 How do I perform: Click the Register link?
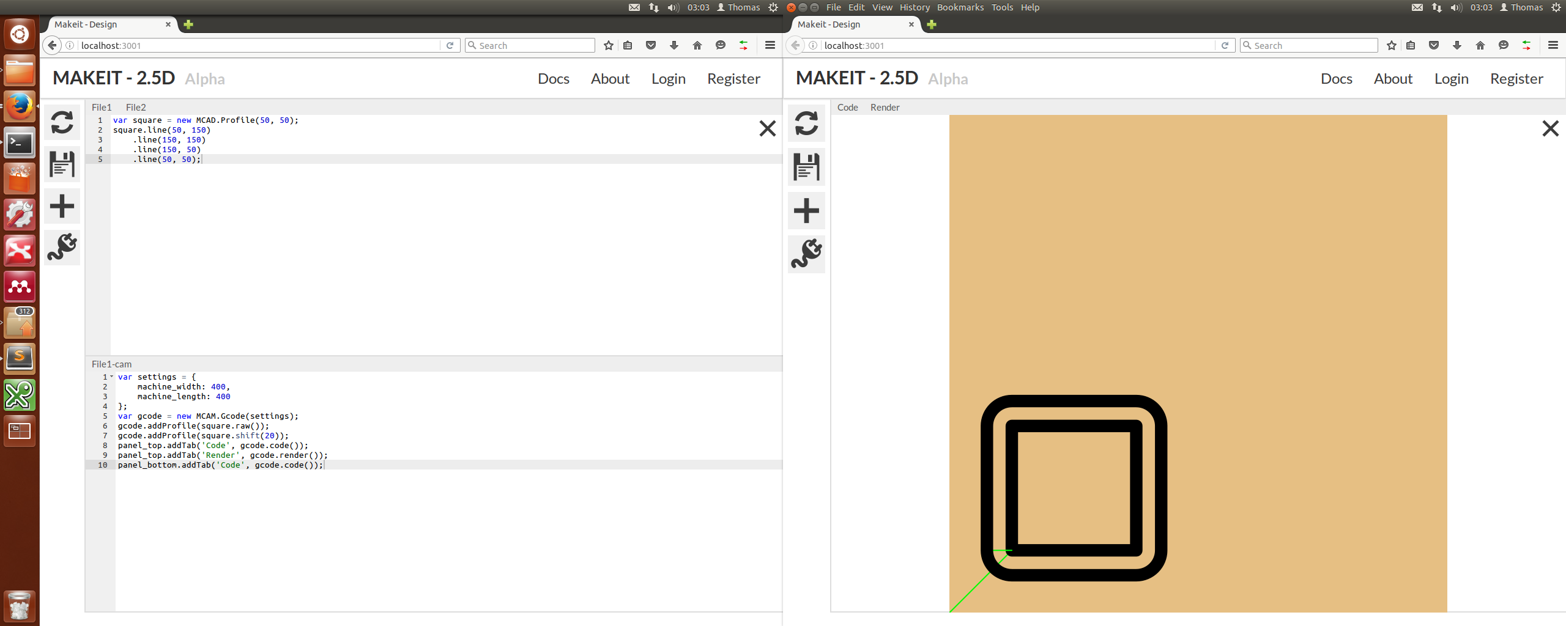pyautogui.click(x=733, y=78)
